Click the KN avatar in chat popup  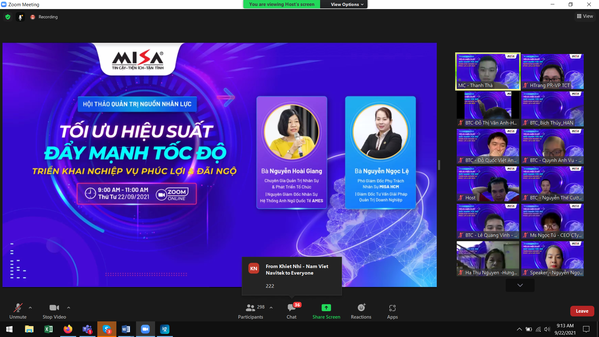click(254, 268)
